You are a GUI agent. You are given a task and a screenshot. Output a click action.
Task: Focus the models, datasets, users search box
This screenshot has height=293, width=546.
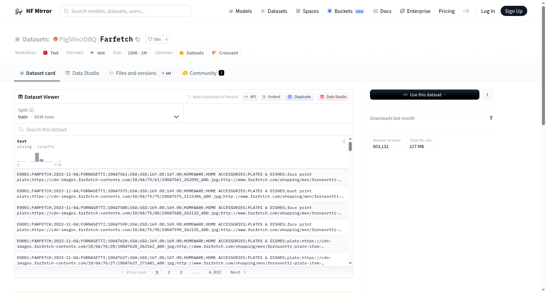(126, 11)
